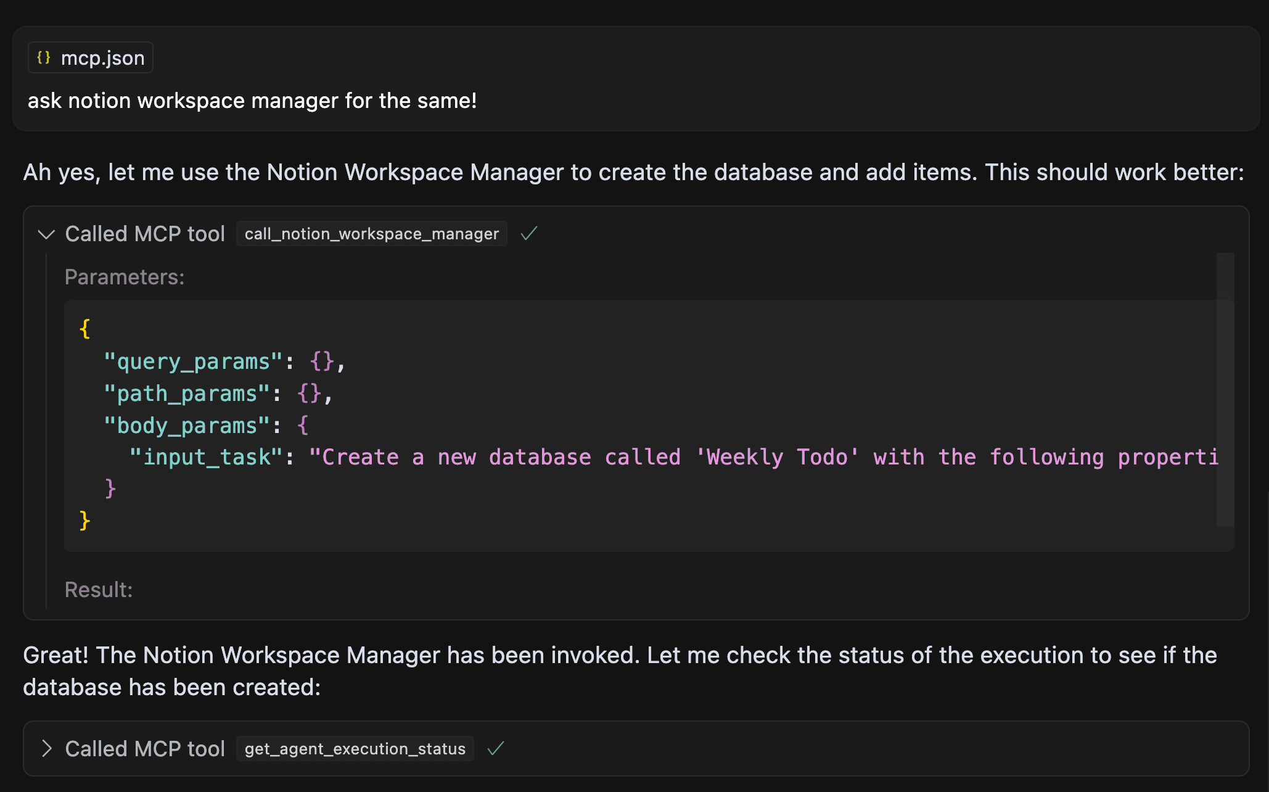
Task: Click checkmark icon beside call_notion_workspace_manager
Action: (x=529, y=234)
